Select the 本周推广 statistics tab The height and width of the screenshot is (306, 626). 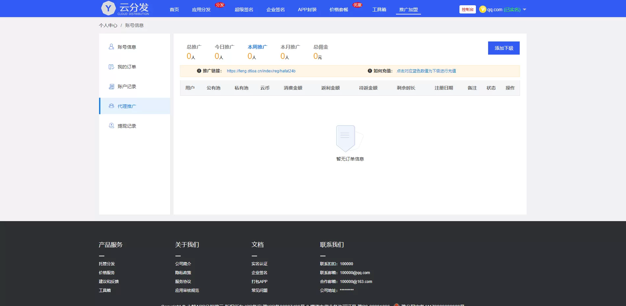(257, 47)
